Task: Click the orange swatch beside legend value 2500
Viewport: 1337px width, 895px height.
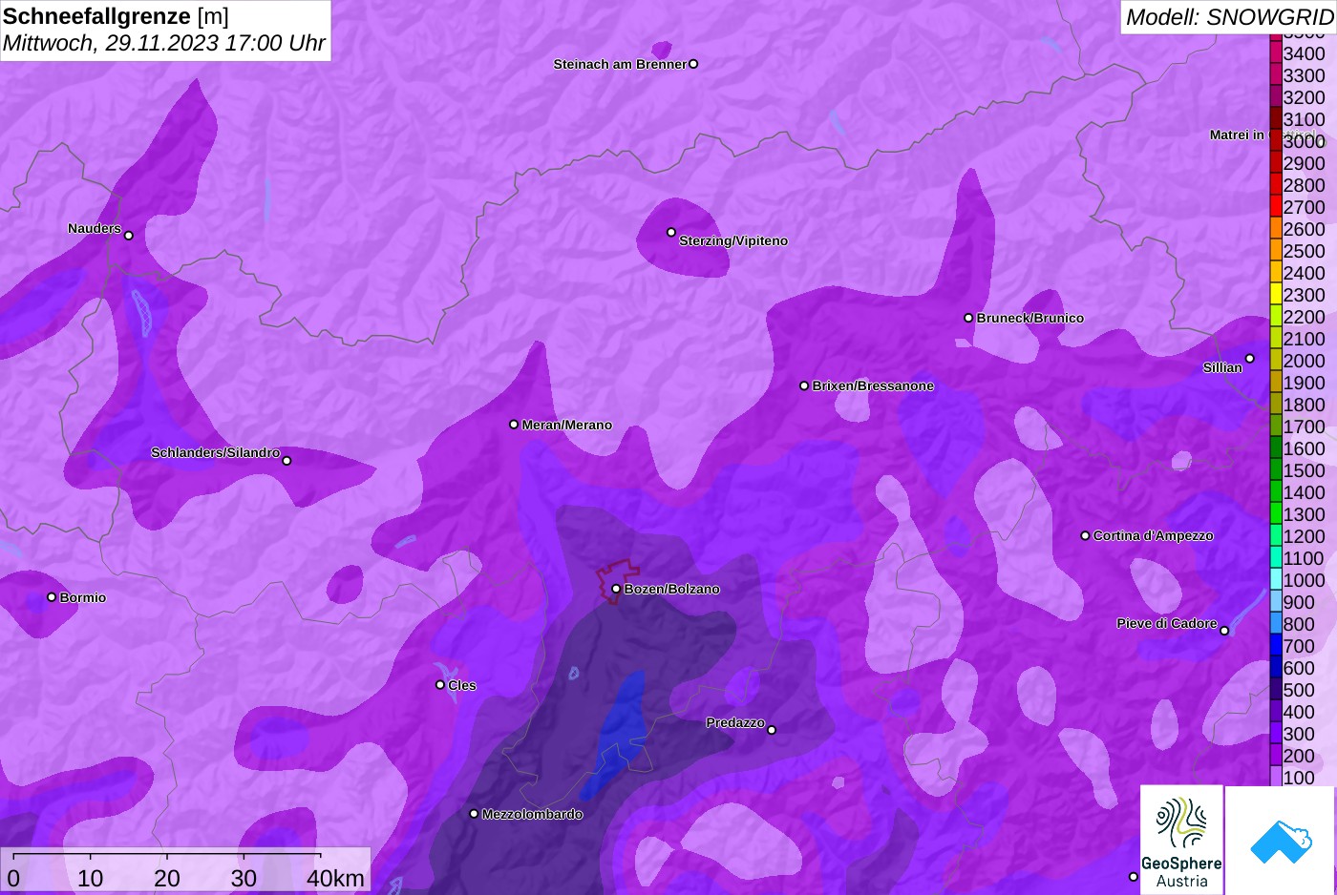Action: click(x=1276, y=250)
